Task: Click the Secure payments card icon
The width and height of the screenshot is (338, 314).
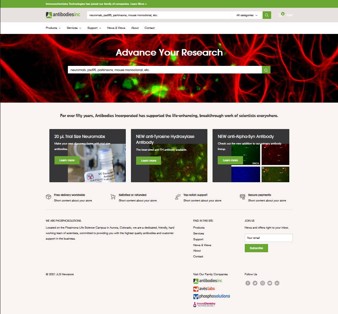Action: click(242, 197)
